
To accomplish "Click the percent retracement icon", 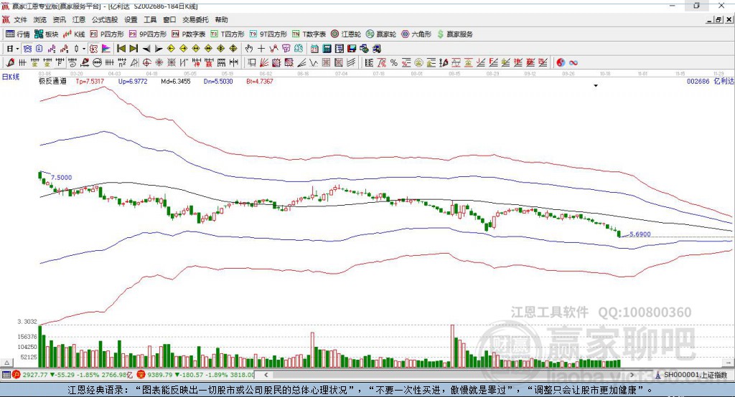I will pyautogui.click(x=394, y=63).
